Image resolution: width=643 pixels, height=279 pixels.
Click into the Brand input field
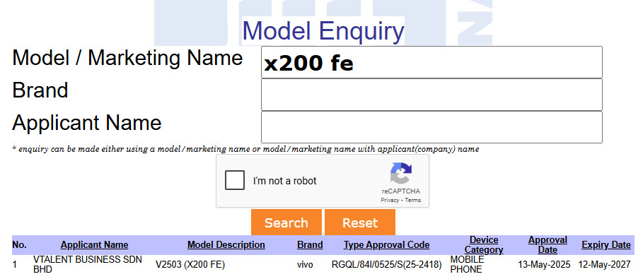[431, 95]
